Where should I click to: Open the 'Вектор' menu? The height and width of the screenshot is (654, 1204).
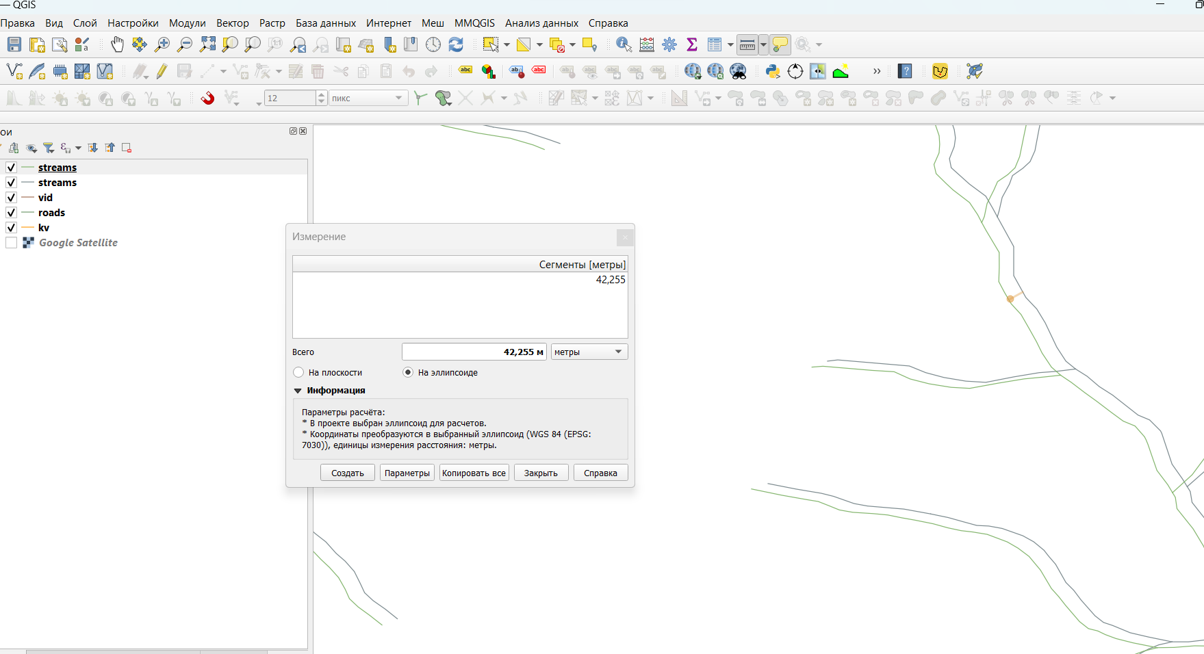coord(232,23)
